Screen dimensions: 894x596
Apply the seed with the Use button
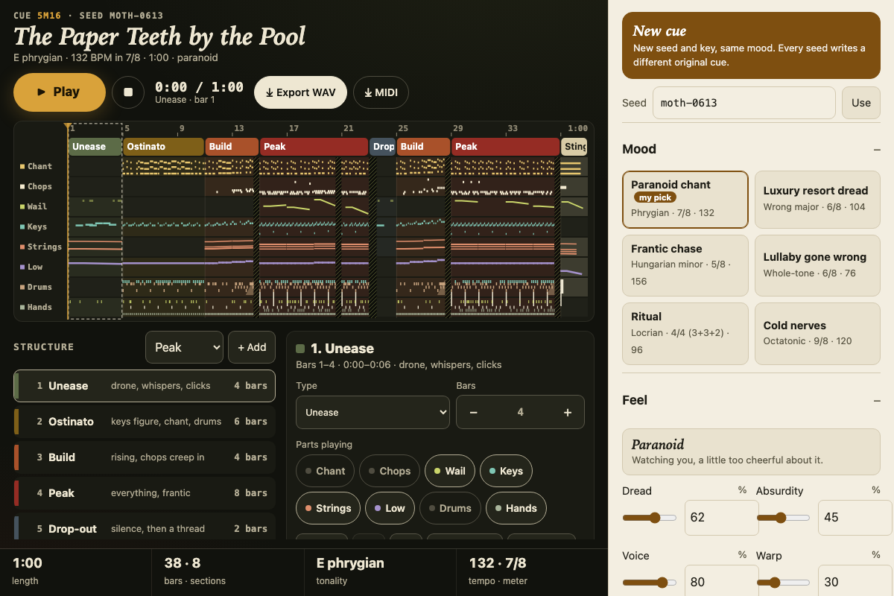coord(861,103)
